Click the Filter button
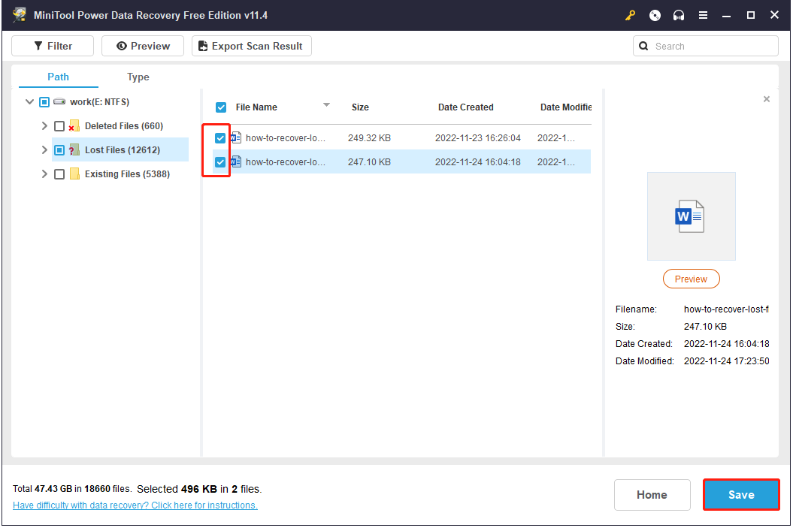 pos(53,46)
